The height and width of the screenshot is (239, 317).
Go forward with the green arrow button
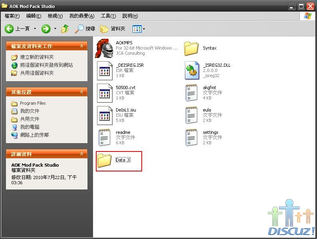[46, 29]
